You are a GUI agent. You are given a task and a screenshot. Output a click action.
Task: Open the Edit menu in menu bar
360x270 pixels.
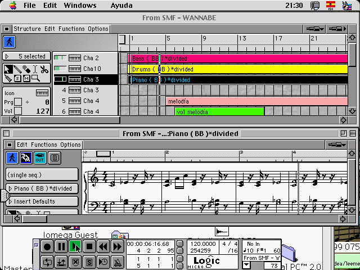pos(50,5)
